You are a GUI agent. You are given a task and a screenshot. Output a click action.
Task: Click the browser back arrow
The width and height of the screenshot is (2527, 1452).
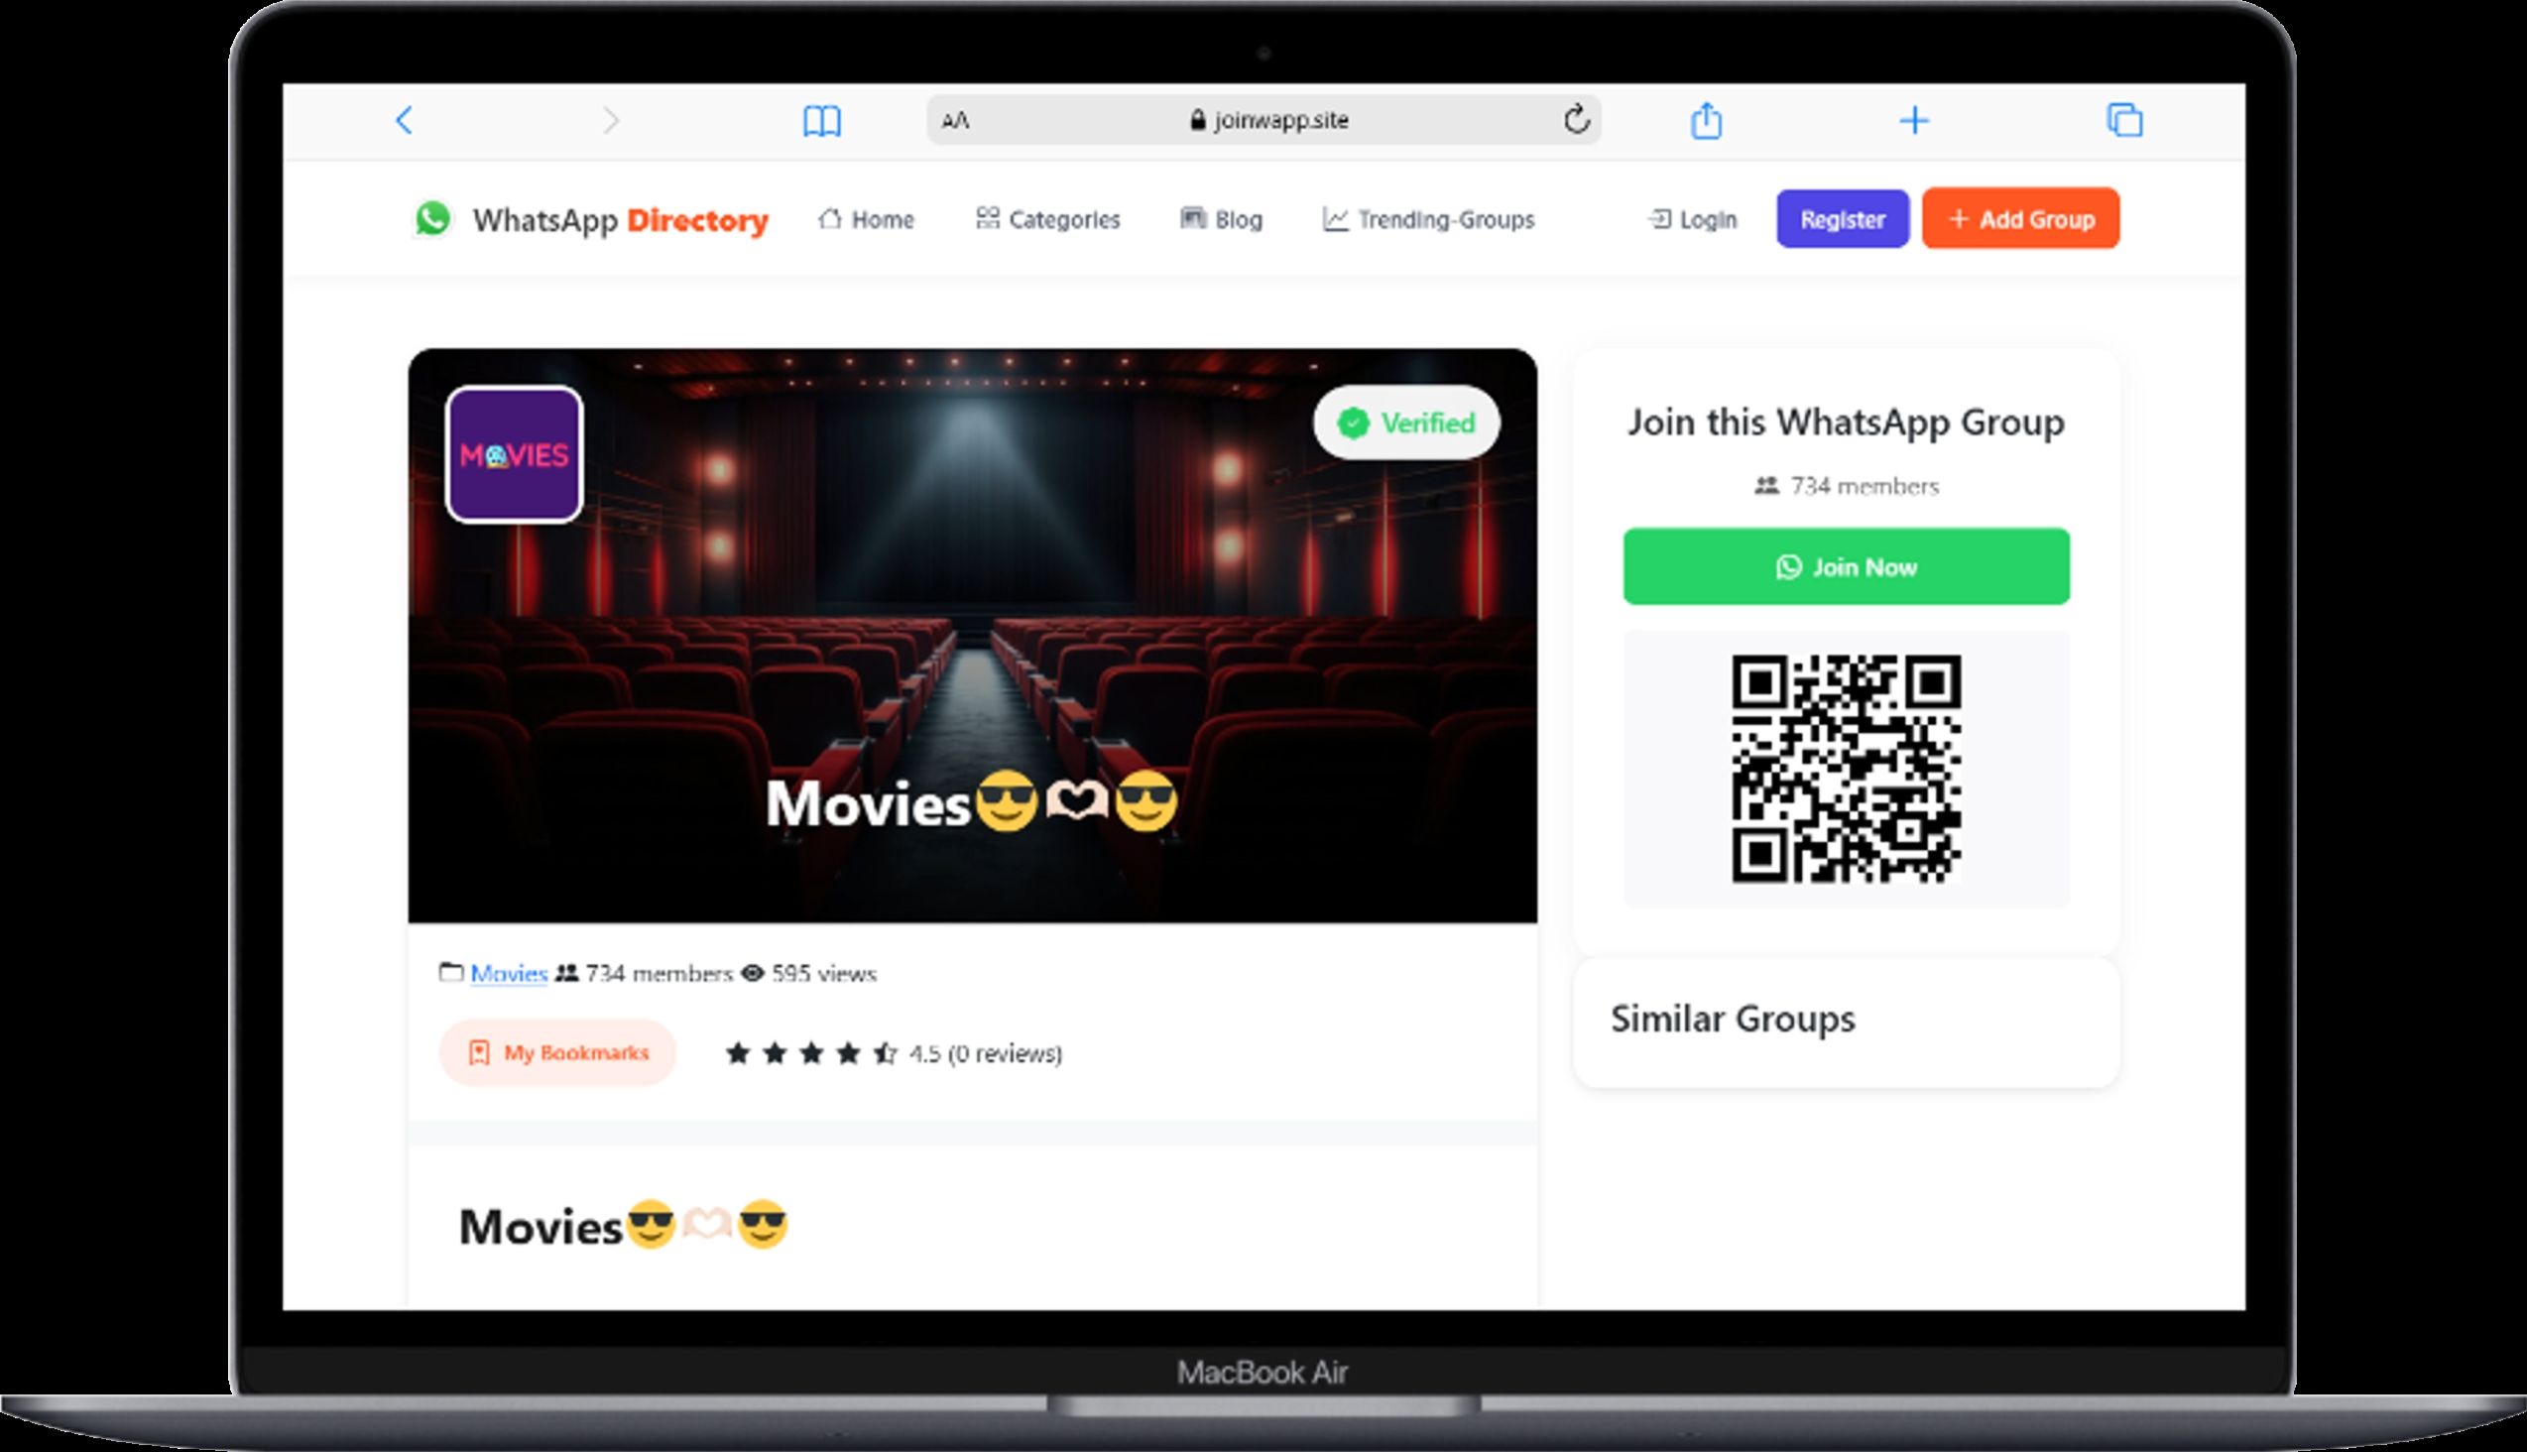tap(404, 121)
